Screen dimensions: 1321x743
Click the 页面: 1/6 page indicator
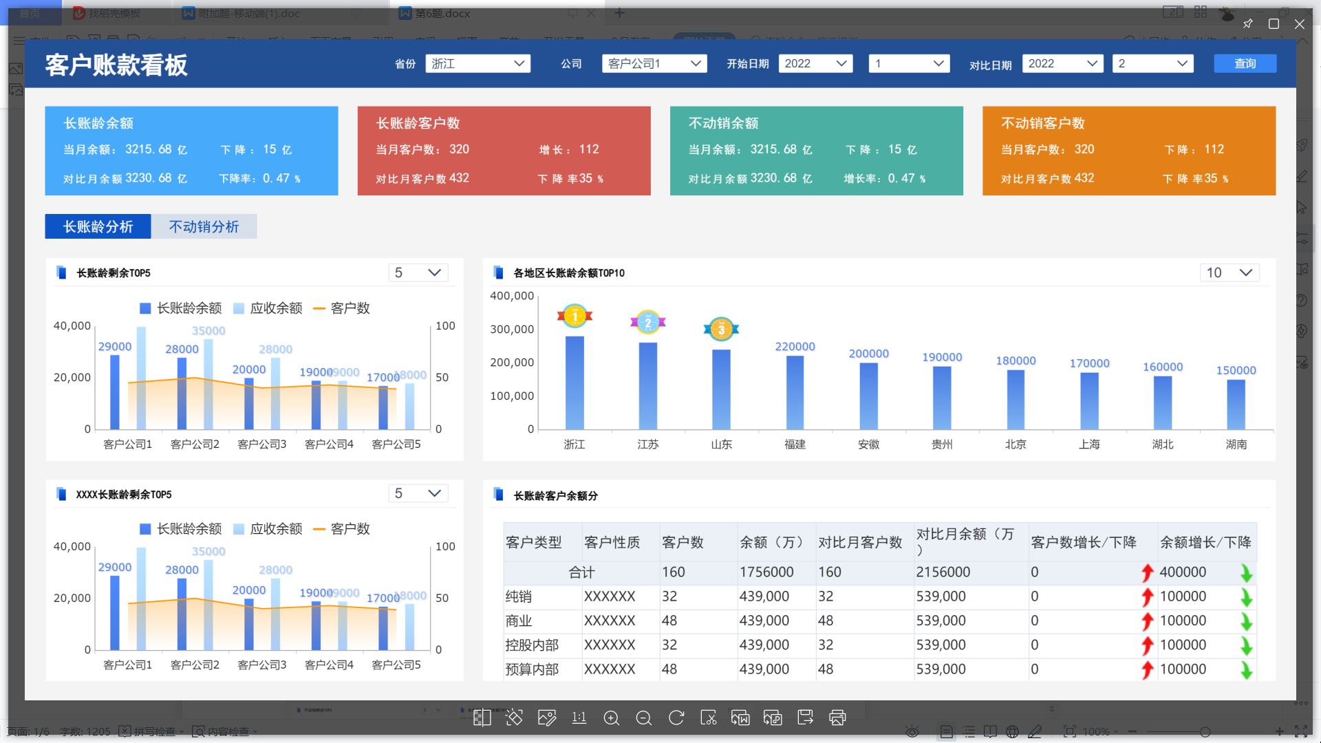[x=28, y=731]
